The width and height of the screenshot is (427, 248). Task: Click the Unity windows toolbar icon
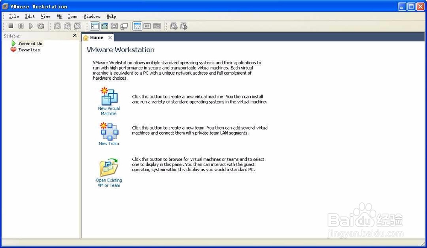point(124,26)
